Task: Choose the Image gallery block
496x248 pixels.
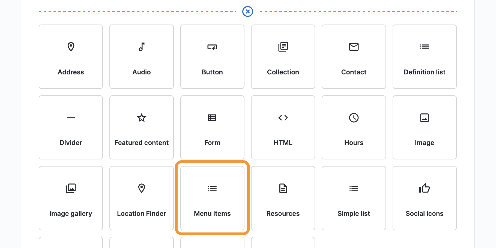Action: [x=71, y=198]
